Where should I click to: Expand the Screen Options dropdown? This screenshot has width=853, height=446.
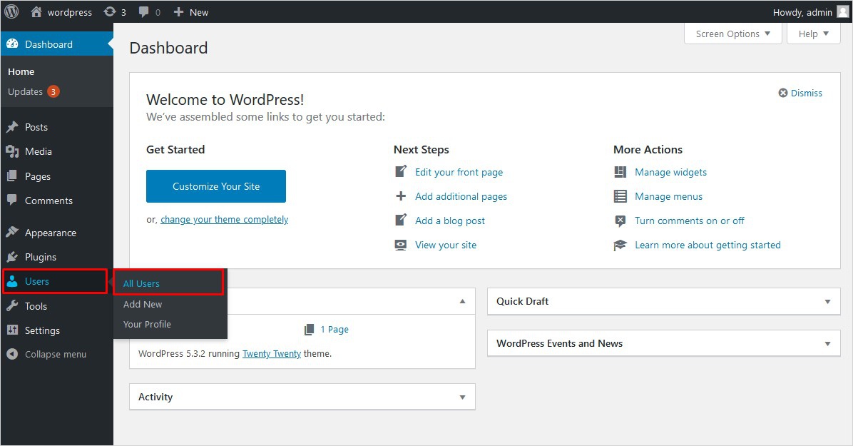[732, 34]
